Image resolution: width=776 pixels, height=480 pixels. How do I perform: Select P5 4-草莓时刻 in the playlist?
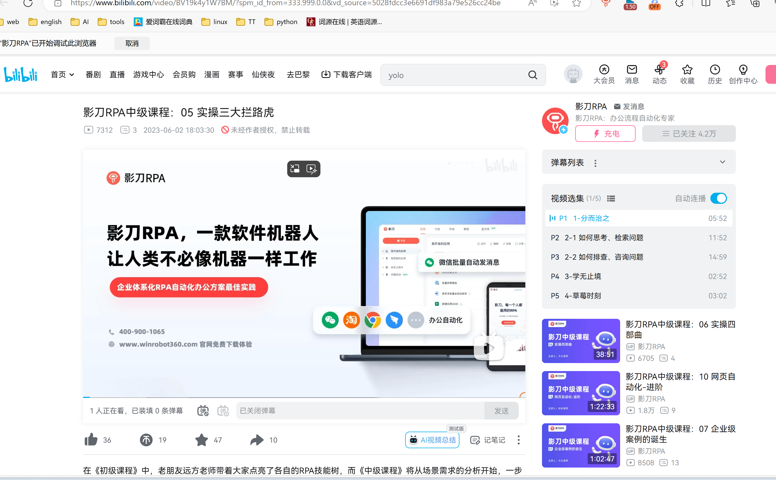point(639,296)
